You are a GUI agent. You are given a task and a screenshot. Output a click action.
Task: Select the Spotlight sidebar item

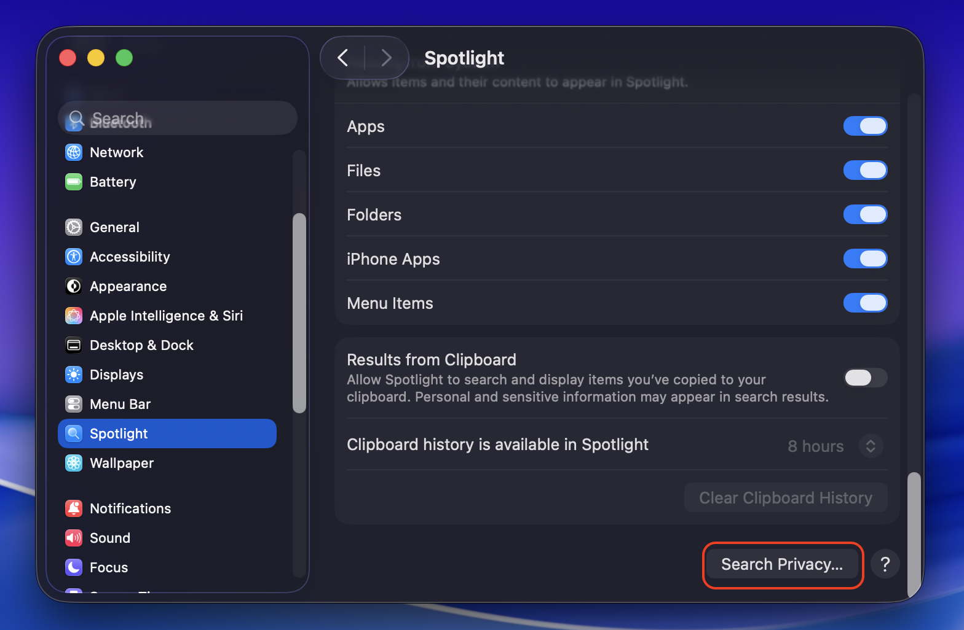pyautogui.click(x=167, y=434)
